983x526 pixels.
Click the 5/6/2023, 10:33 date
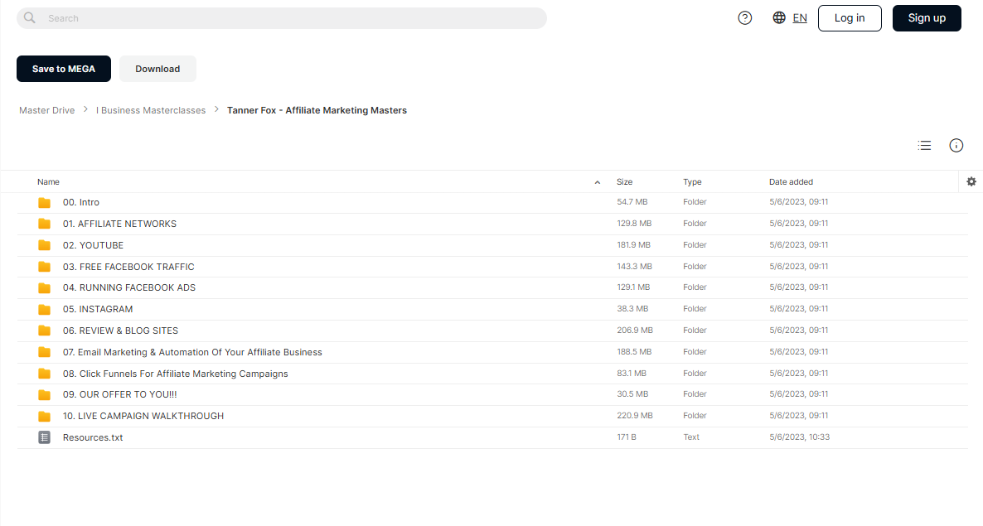coord(799,437)
